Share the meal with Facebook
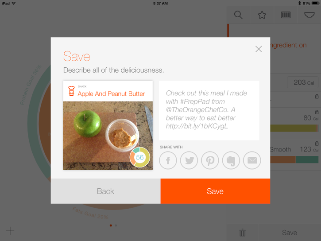This screenshot has width=321, height=241. coord(168,160)
